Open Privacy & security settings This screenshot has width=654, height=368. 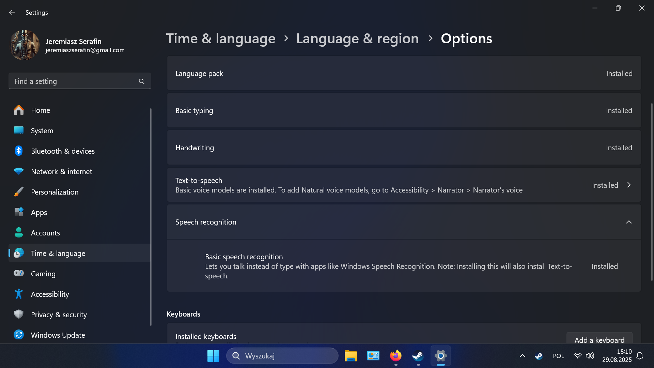click(59, 315)
